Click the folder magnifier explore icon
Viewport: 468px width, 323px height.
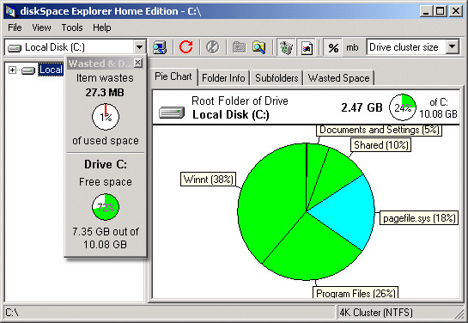coord(259,47)
